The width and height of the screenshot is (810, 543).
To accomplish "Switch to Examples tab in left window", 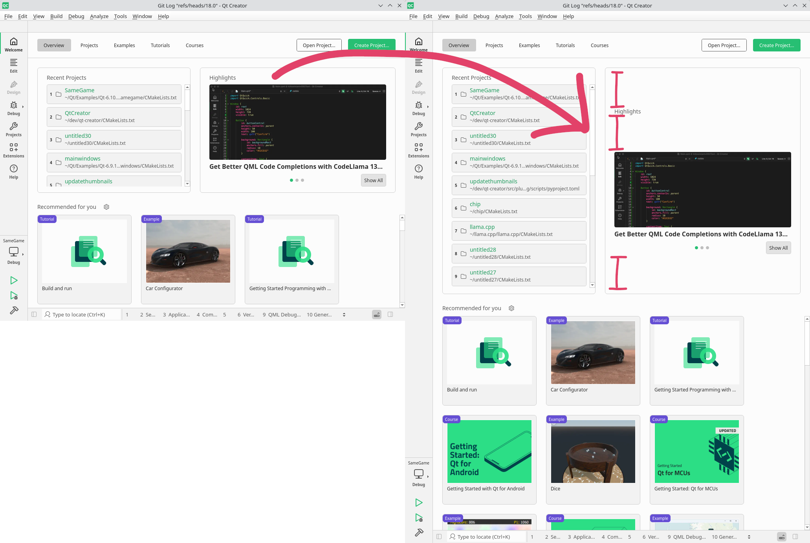I will (x=125, y=45).
